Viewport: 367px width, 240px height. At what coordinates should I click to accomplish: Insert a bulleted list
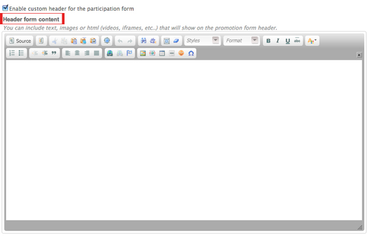click(21, 53)
